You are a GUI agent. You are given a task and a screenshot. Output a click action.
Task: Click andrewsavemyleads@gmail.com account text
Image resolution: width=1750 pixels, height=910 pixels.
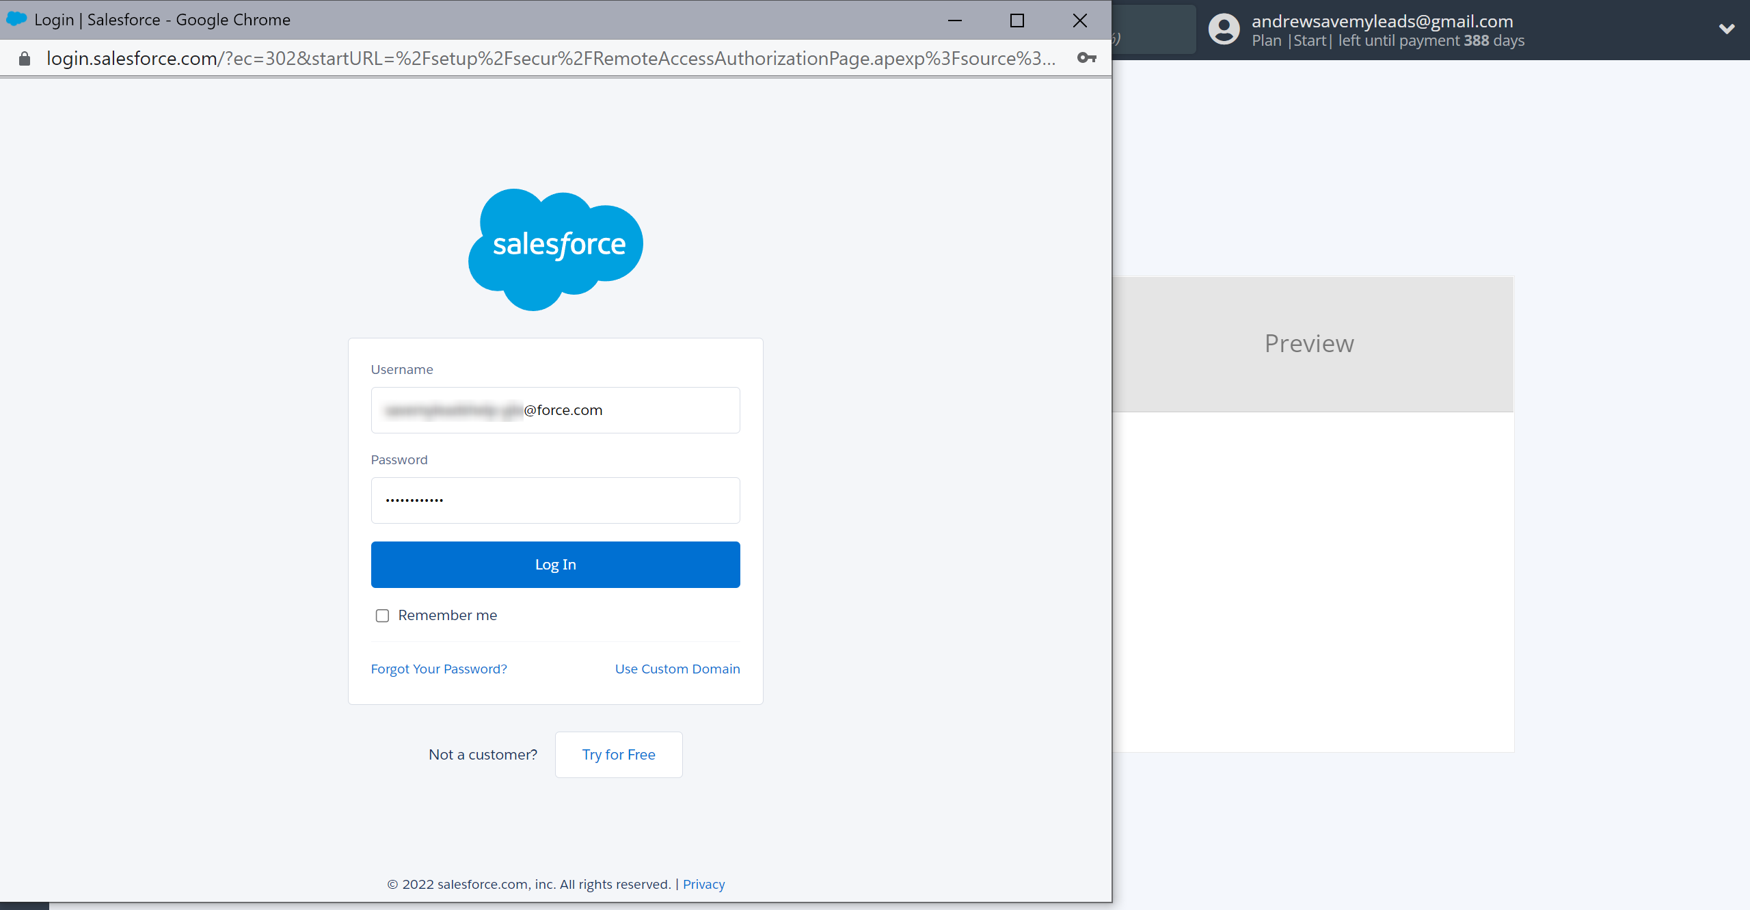click(x=1382, y=21)
